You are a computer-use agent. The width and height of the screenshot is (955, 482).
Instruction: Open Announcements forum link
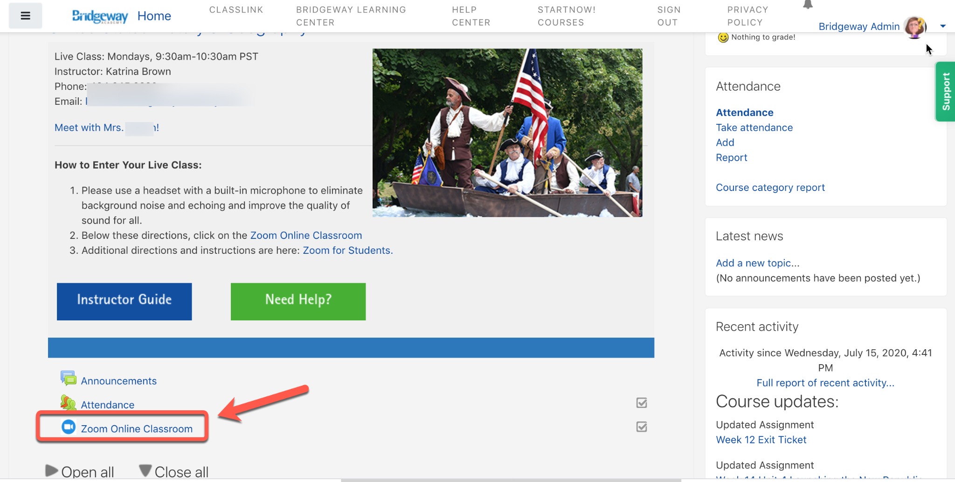[x=119, y=381]
